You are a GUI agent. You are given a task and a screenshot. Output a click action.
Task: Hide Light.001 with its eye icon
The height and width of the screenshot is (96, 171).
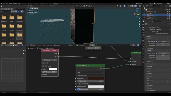coord(168,19)
